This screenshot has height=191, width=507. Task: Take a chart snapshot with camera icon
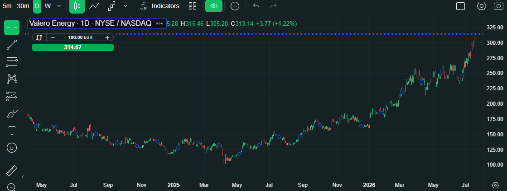[498, 6]
